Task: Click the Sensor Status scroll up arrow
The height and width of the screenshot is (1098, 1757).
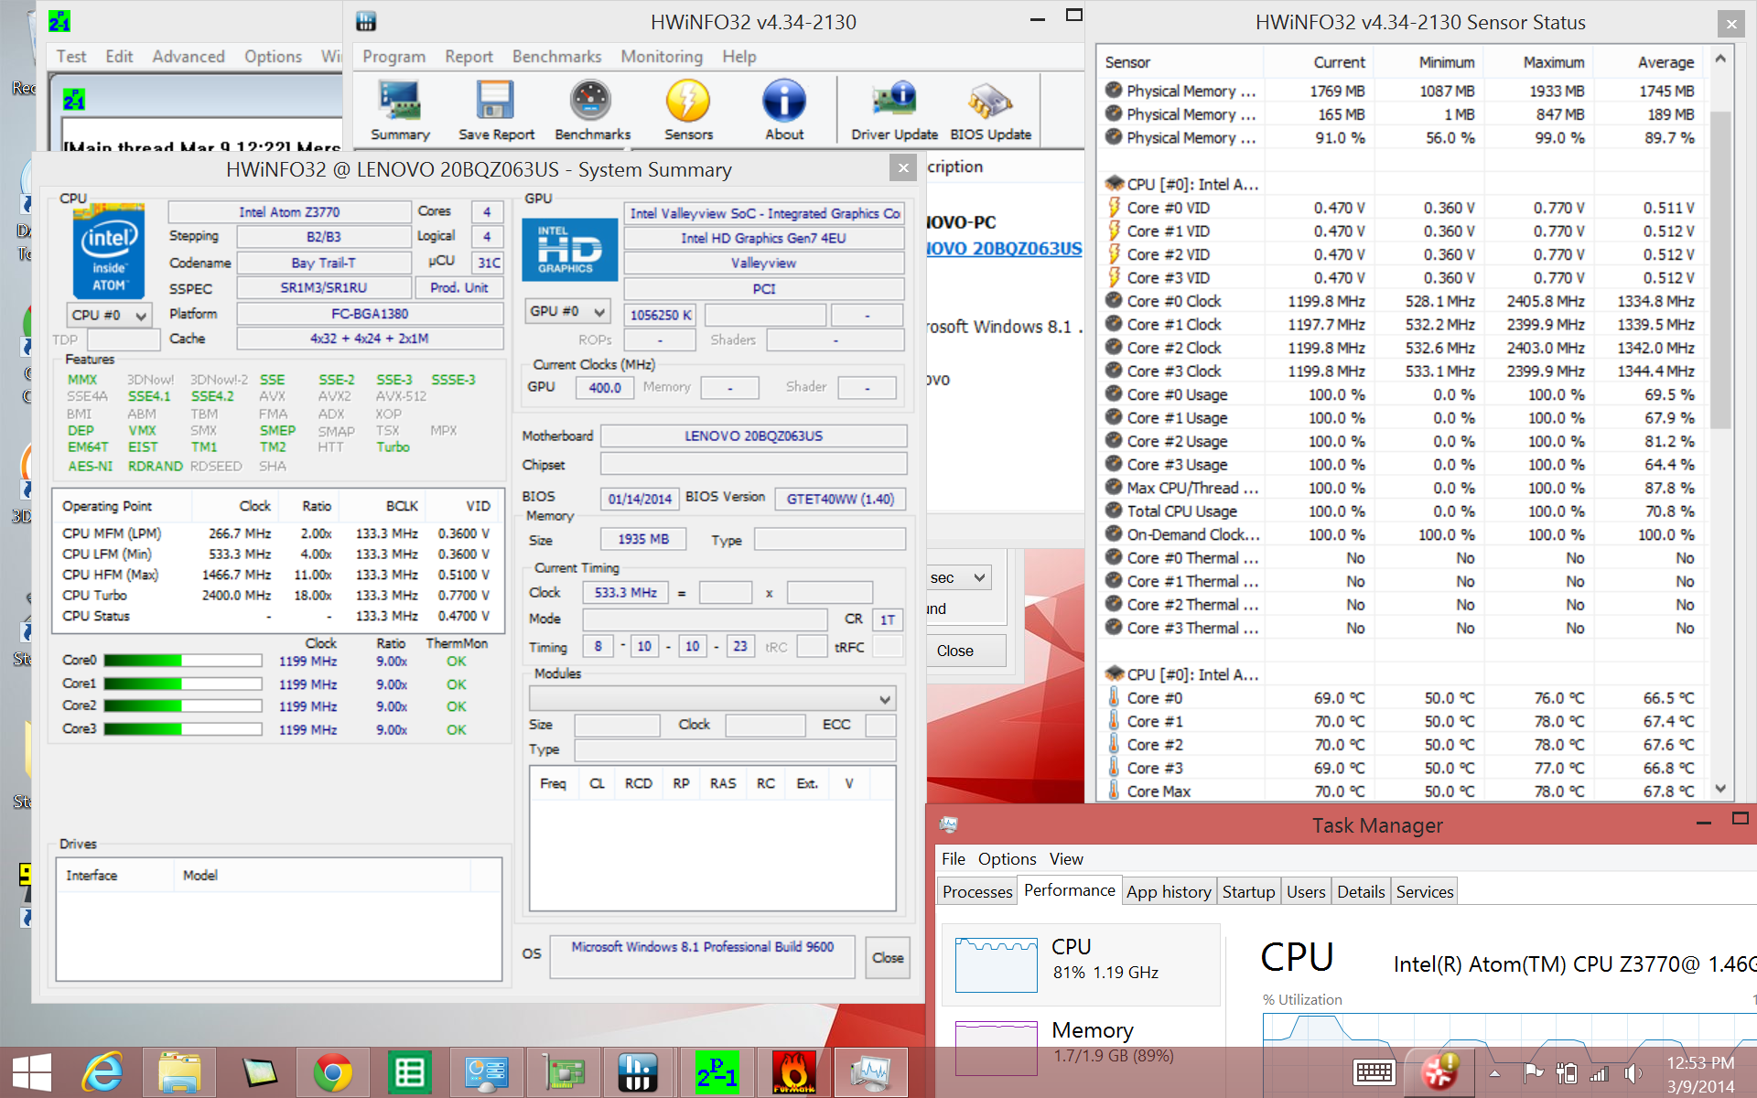Action: tap(1720, 59)
